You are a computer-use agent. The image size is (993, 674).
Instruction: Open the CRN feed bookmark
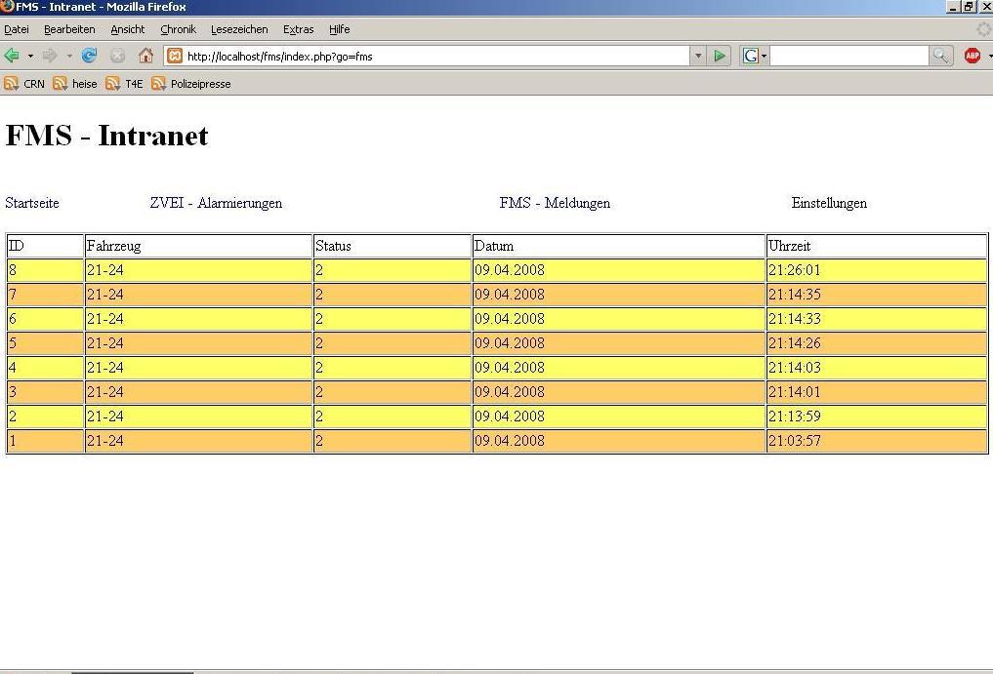click(x=25, y=84)
